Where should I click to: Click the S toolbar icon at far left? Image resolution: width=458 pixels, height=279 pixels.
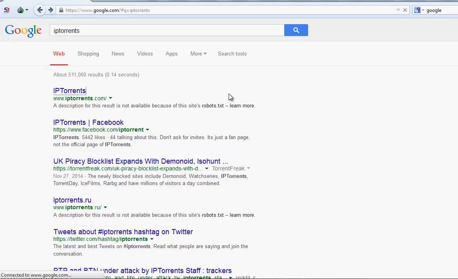[x=7, y=10]
